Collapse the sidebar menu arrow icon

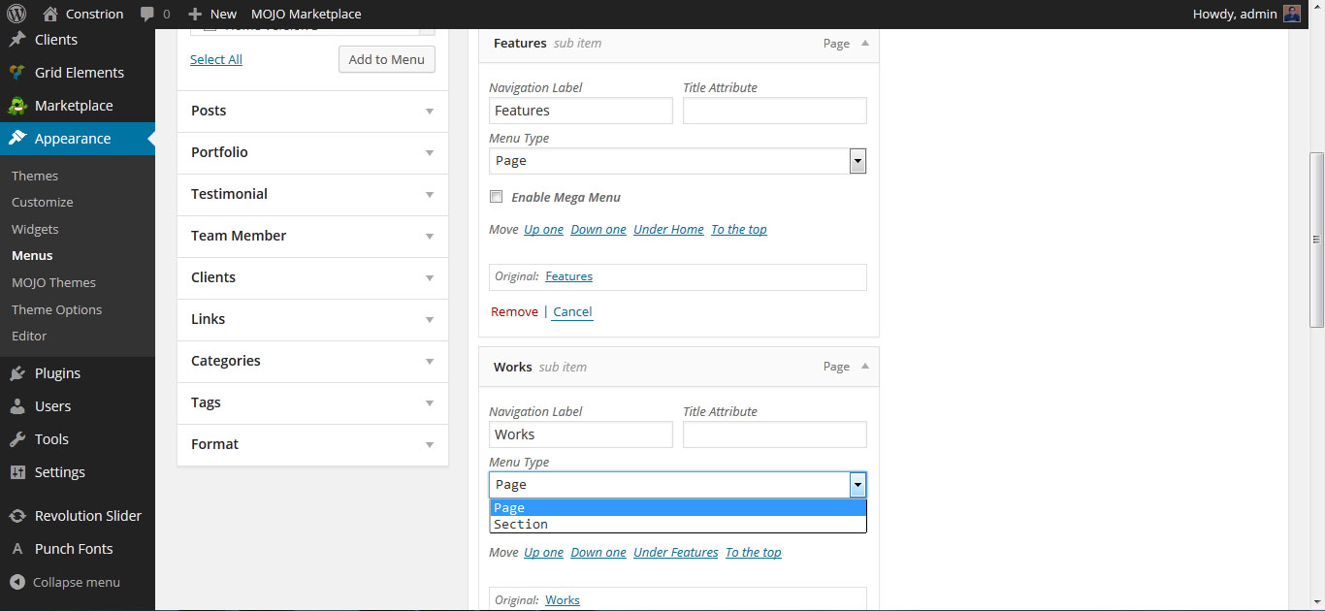pos(17,582)
